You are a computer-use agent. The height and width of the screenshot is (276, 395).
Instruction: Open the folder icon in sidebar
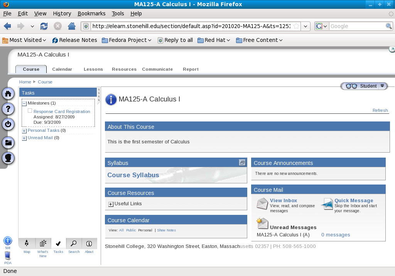[x=8, y=143]
